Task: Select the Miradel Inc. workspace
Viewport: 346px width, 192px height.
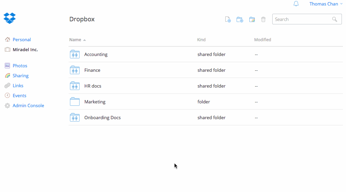Action: pos(25,49)
